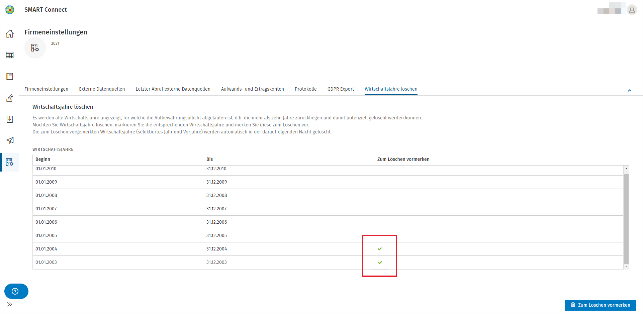Click the user profile avatar icon
The height and width of the screenshot is (314, 643).
point(632,10)
